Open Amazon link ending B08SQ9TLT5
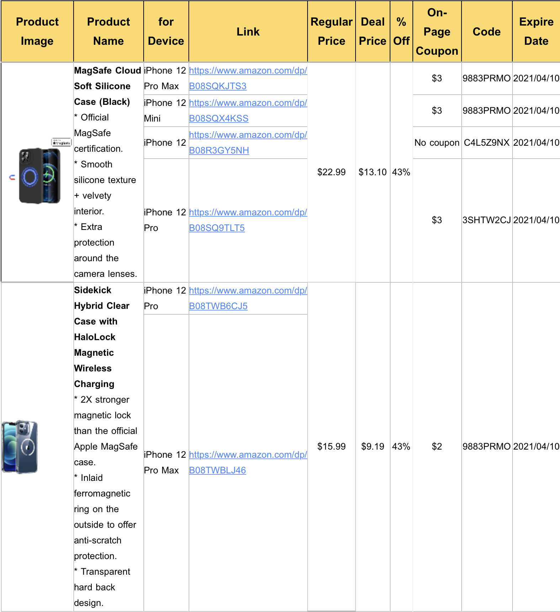Image resolution: width=560 pixels, height=612 pixels. coord(248,220)
